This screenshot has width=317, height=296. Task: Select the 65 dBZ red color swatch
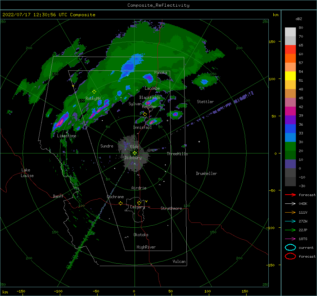coord(290,49)
